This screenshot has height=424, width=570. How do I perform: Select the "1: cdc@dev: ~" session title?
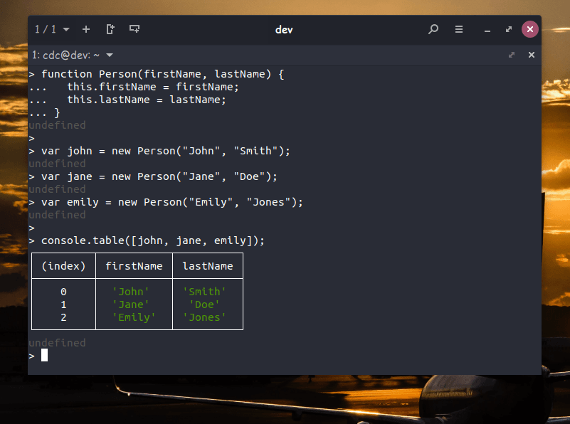(65, 55)
